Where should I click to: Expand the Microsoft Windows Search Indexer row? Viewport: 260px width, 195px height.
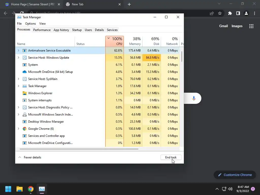[x=18, y=115]
